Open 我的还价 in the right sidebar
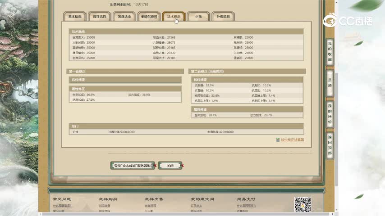Image resolution: width=385 pixels, height=216 pixels. [x=330, y=114]
